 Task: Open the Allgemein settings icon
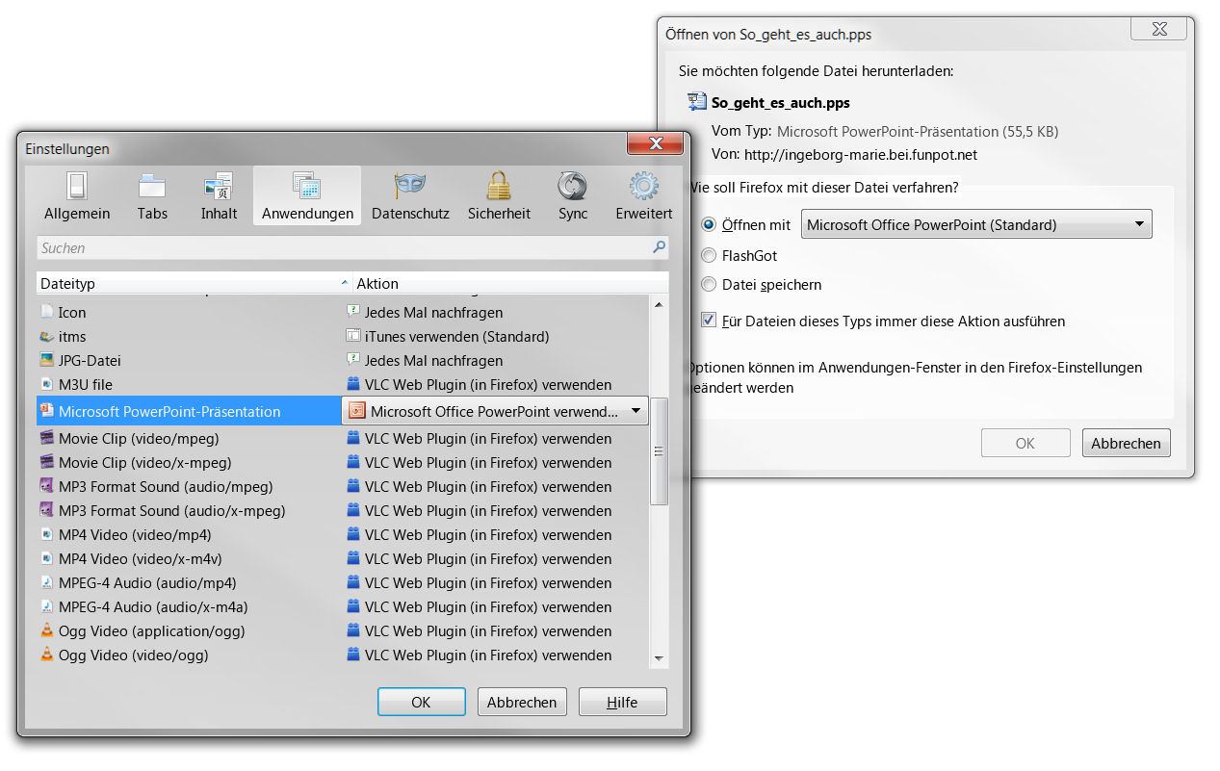point(77,186)
